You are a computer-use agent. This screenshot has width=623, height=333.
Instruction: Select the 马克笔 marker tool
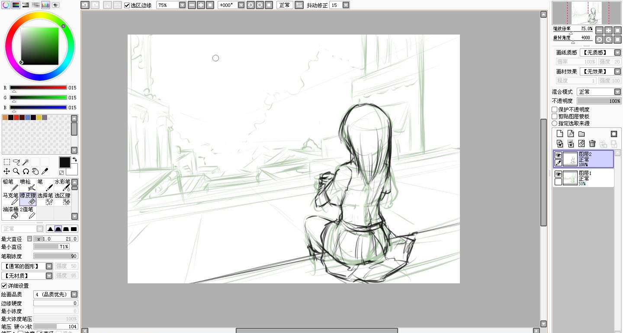pos(10,199)
